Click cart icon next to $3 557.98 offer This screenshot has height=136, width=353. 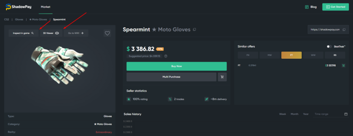point(343,65)
